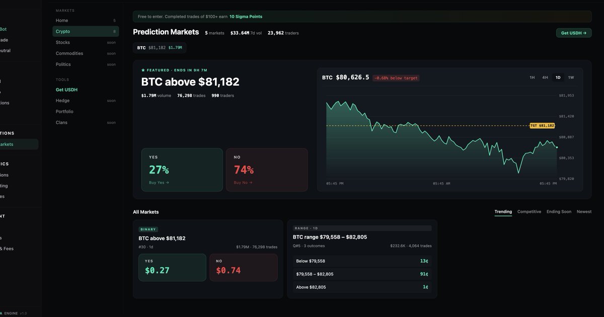Open Clans under Tools

[86, 122]
